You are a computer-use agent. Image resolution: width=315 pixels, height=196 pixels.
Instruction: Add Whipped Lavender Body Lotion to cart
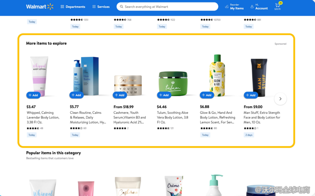33,95
